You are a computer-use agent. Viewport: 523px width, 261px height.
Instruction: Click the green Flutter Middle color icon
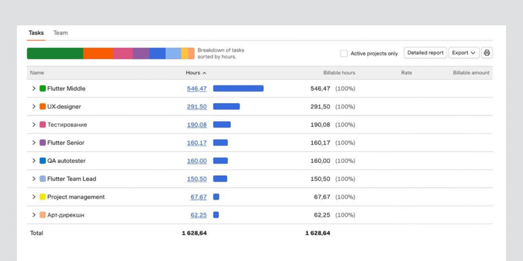coord(43,89)
